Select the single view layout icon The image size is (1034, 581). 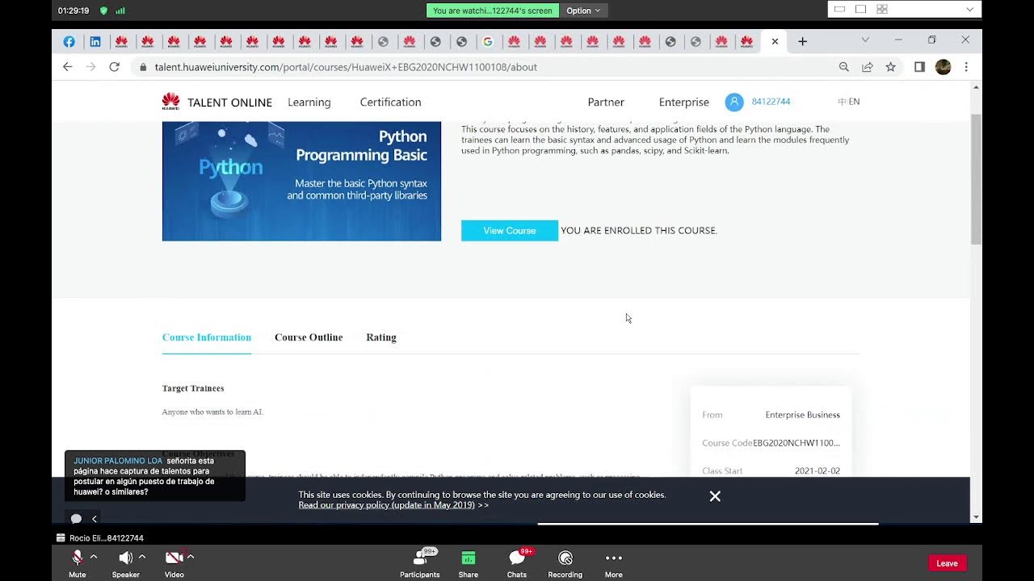[x=839, y=10]
